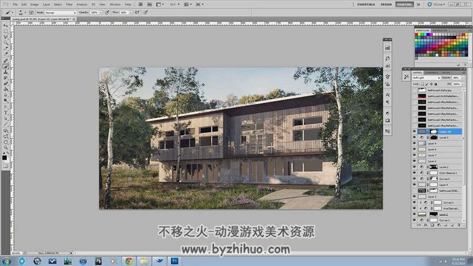Select the Gradient tool
This screenshot has width=473, height=266.
[x=5, y=89]
